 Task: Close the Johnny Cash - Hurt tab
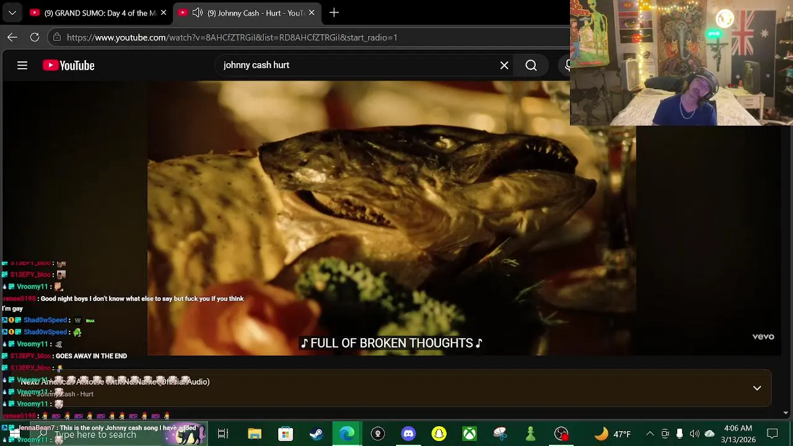(x=312, y=12)
